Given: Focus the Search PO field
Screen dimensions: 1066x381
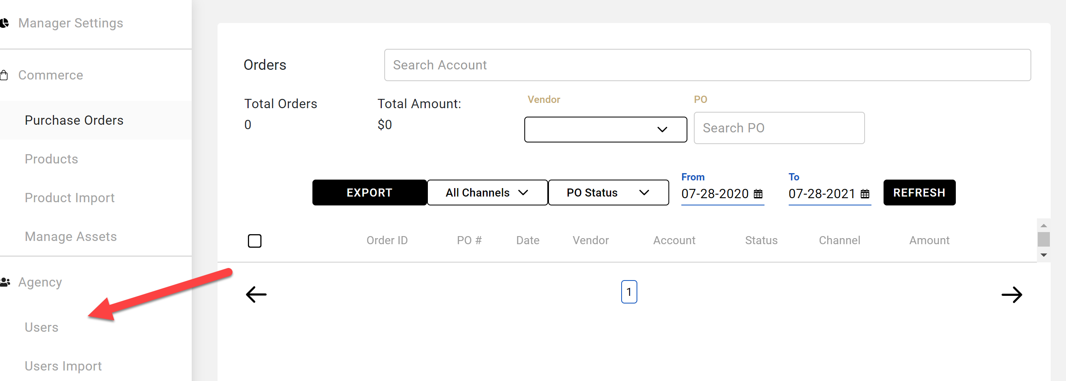Looking at the screenshot, I should (778, 128).
